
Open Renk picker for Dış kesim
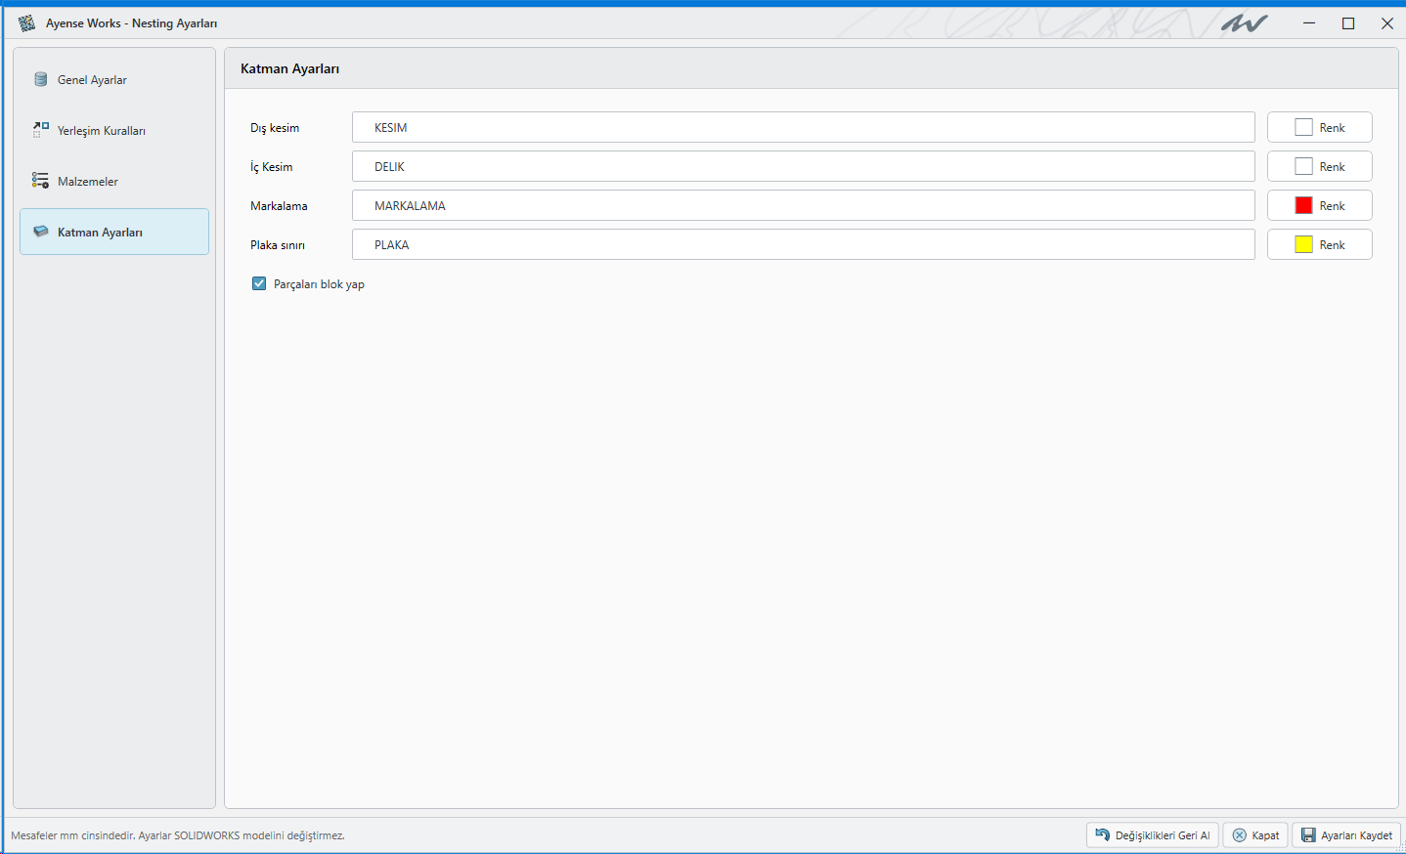(1319, 127)
